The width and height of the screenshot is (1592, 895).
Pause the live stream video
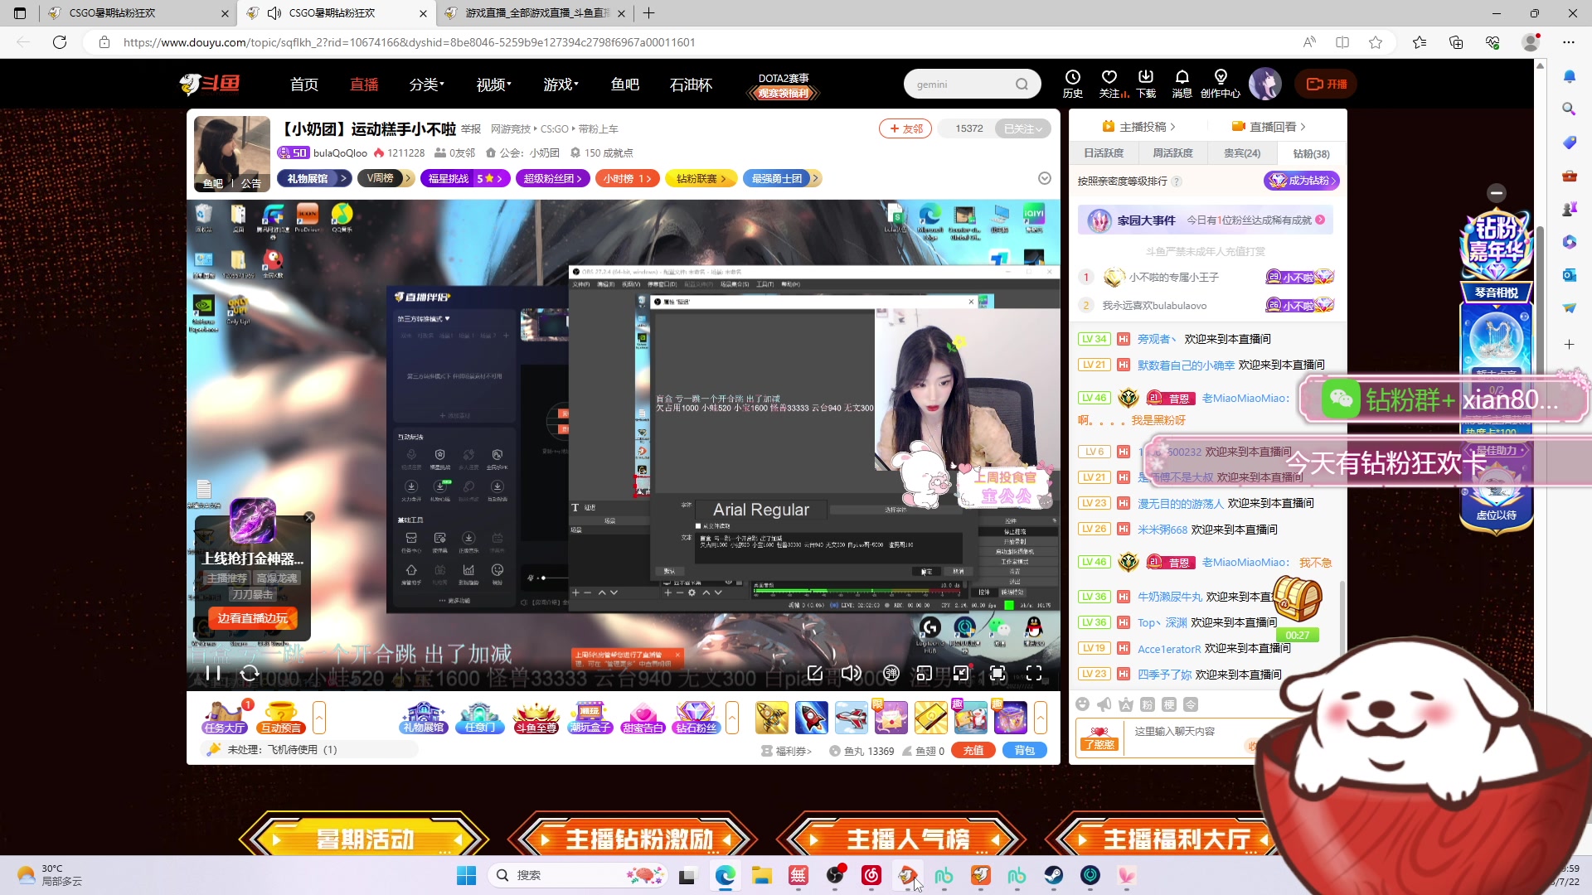[213, 673]
